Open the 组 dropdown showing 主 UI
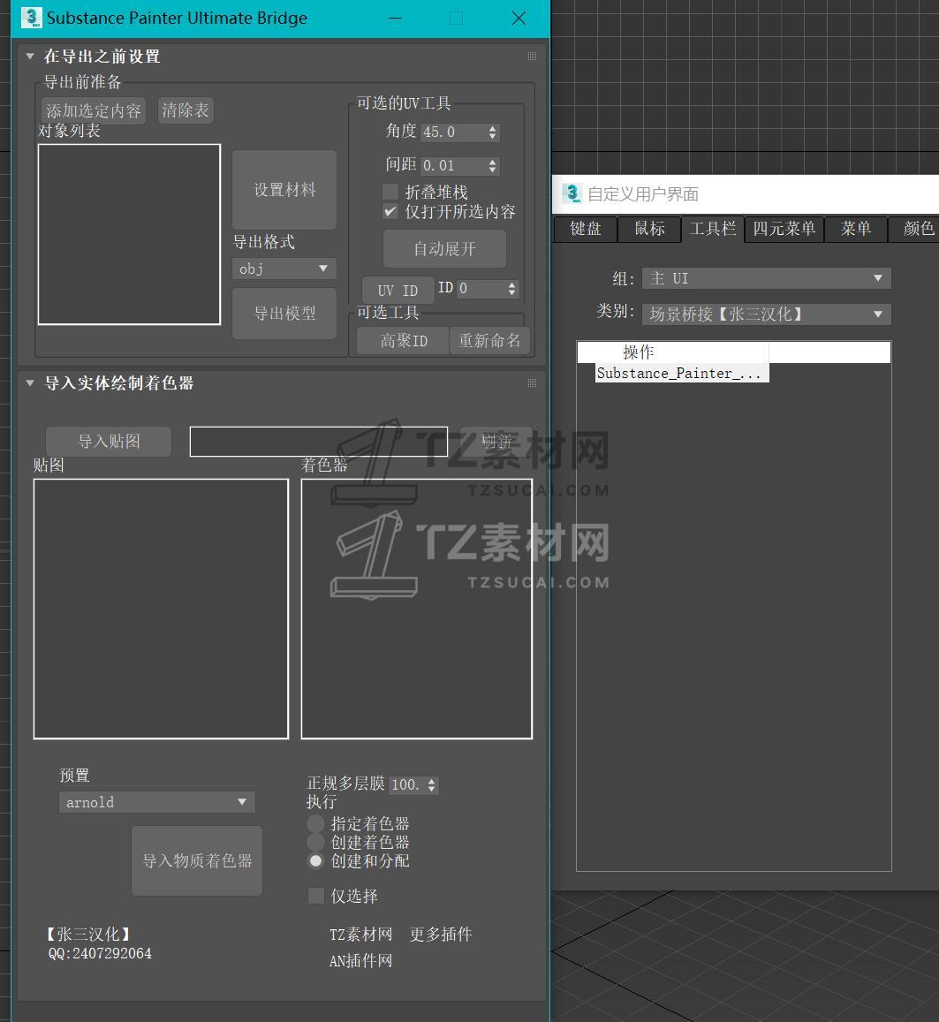 click(767, 278)
